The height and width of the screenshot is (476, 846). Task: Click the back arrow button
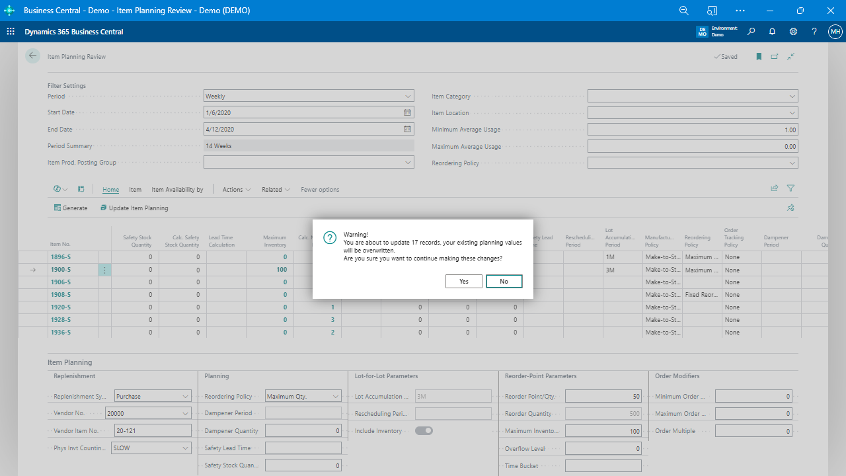32,56
